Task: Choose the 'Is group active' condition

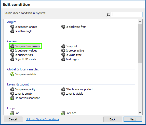Action: coord(73,51)
